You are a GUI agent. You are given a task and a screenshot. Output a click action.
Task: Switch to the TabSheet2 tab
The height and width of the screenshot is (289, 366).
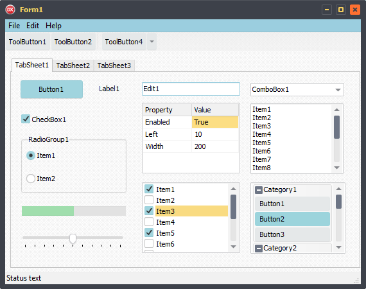pos(73,66)
